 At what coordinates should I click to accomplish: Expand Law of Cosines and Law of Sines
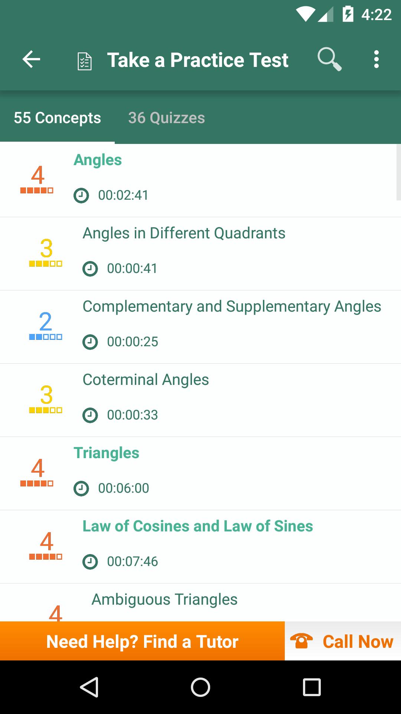tap(198, 526)
